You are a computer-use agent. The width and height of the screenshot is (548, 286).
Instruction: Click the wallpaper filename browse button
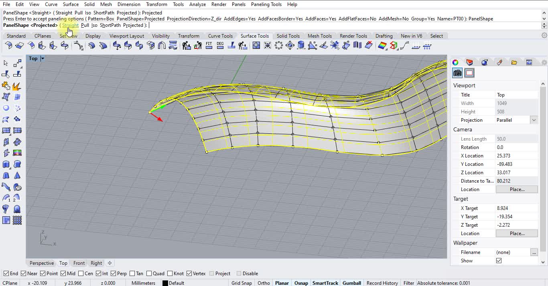tap(534, 252)
